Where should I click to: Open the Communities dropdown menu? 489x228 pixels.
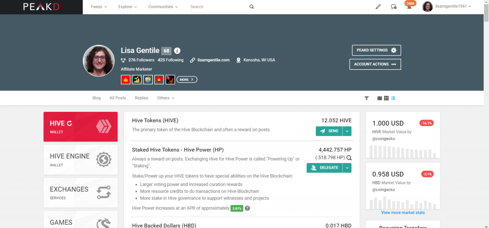tap(163, 7)
